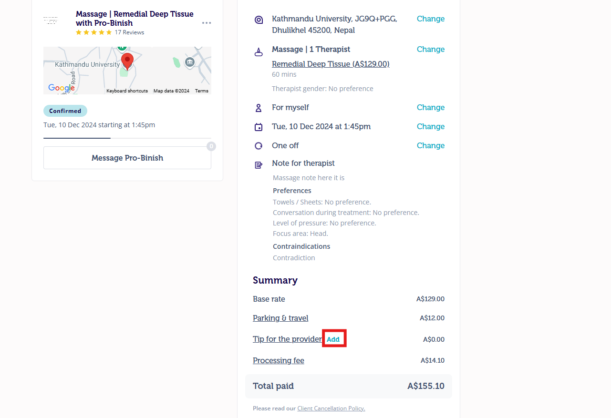Change the For myself recipient
This screenshot has width=611, height=418.
pyautogui.click(x=430, y=108)
